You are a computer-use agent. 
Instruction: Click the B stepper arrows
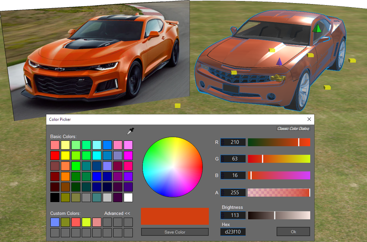point(223,175)
